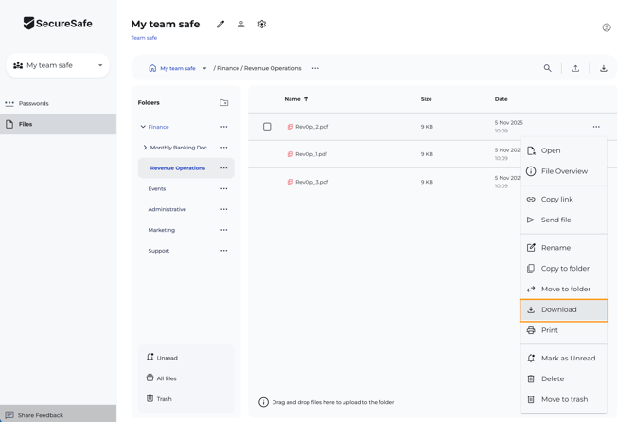Choose Download from the context menu

coord(563,309)
